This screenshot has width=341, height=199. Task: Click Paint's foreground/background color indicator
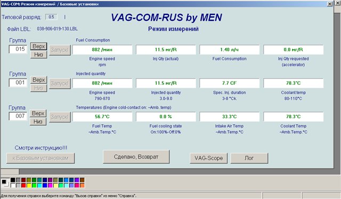[5, 183]
